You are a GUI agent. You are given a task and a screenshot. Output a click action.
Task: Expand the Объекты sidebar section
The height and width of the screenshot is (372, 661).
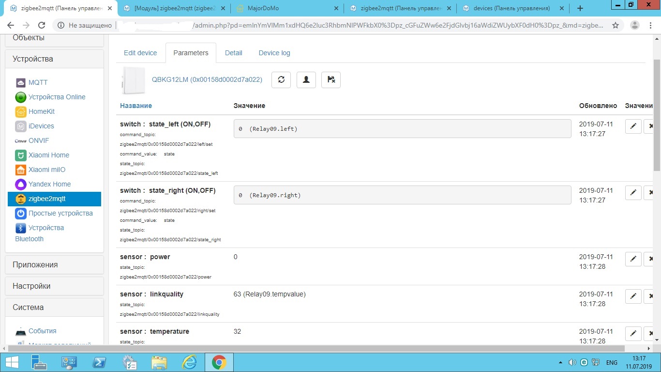pyautogui.click(x=54, y=40)
